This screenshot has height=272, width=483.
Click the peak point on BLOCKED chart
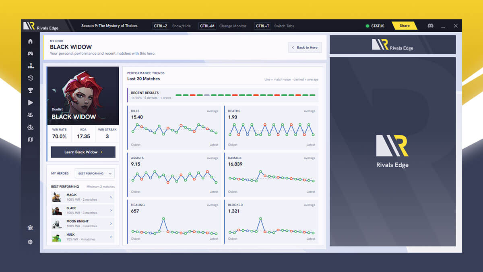click(260, 219)
